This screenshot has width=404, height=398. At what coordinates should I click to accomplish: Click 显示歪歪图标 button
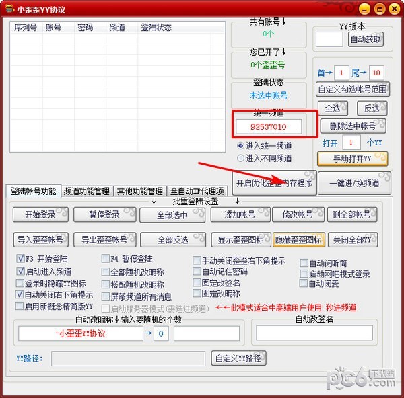(x=241, y=240)
